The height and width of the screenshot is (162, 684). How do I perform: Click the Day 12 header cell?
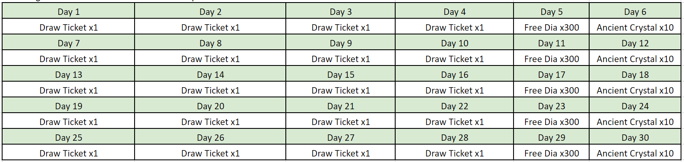click(635, 43)
